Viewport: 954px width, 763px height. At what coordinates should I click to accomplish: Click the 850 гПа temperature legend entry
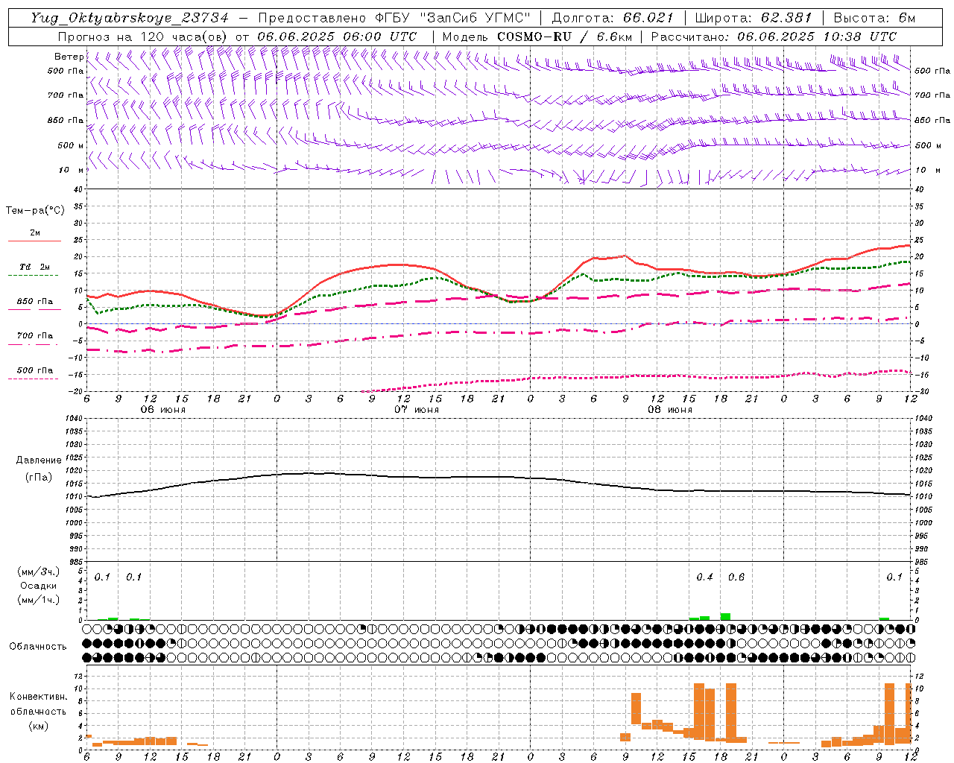(x=35, y=302)
